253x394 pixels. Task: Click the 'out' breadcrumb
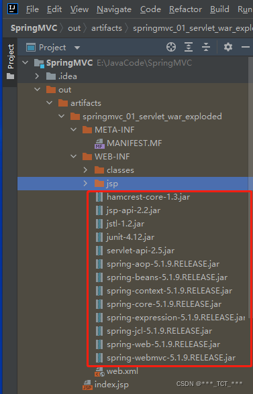(x=74, y=28)
